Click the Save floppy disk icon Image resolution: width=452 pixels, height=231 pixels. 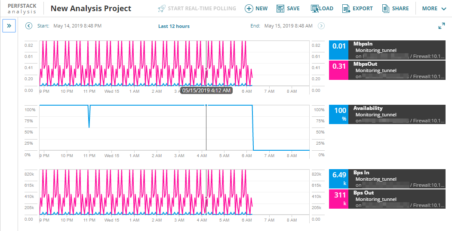click(x=280, y=9)
